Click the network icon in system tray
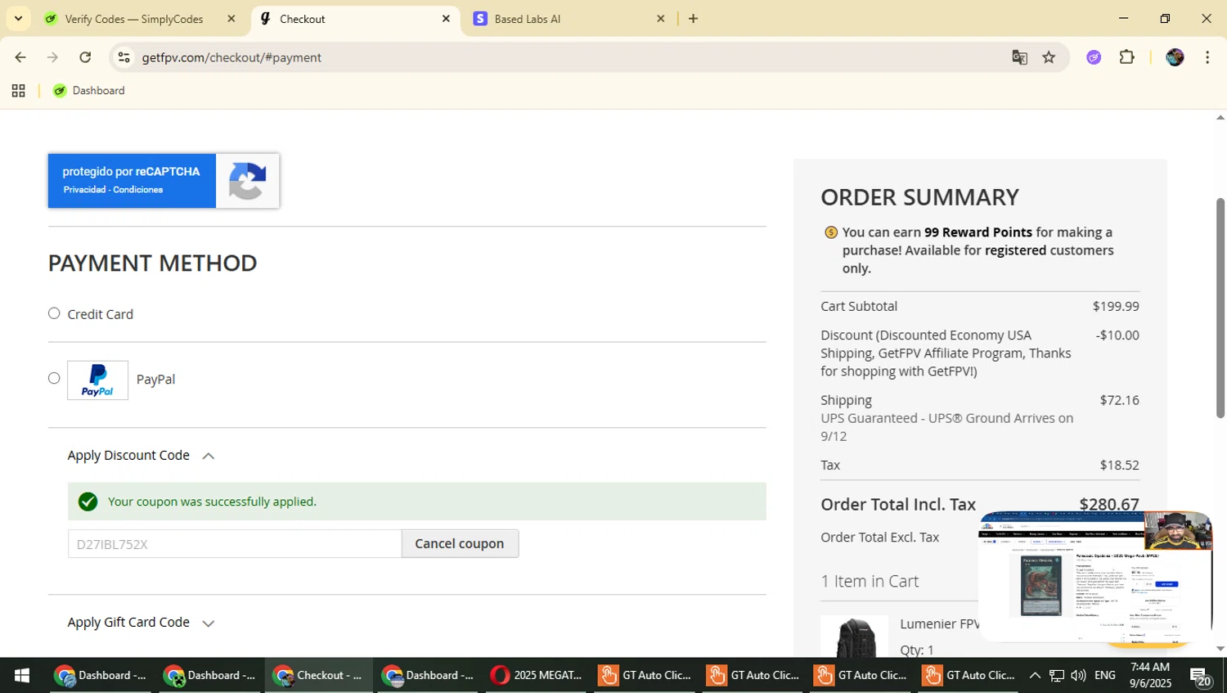This screenshot has width=1227, height=693. 1057,676
